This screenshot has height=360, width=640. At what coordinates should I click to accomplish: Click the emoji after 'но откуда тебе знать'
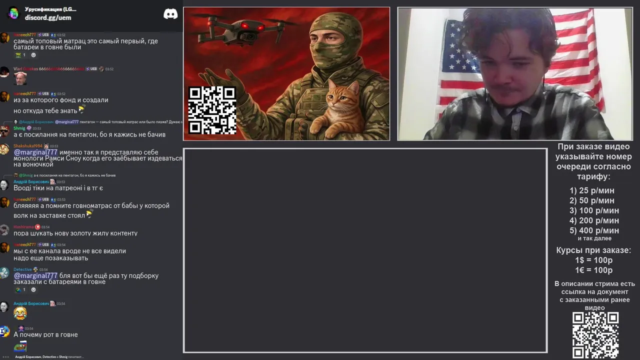click(x=82, y=109)
